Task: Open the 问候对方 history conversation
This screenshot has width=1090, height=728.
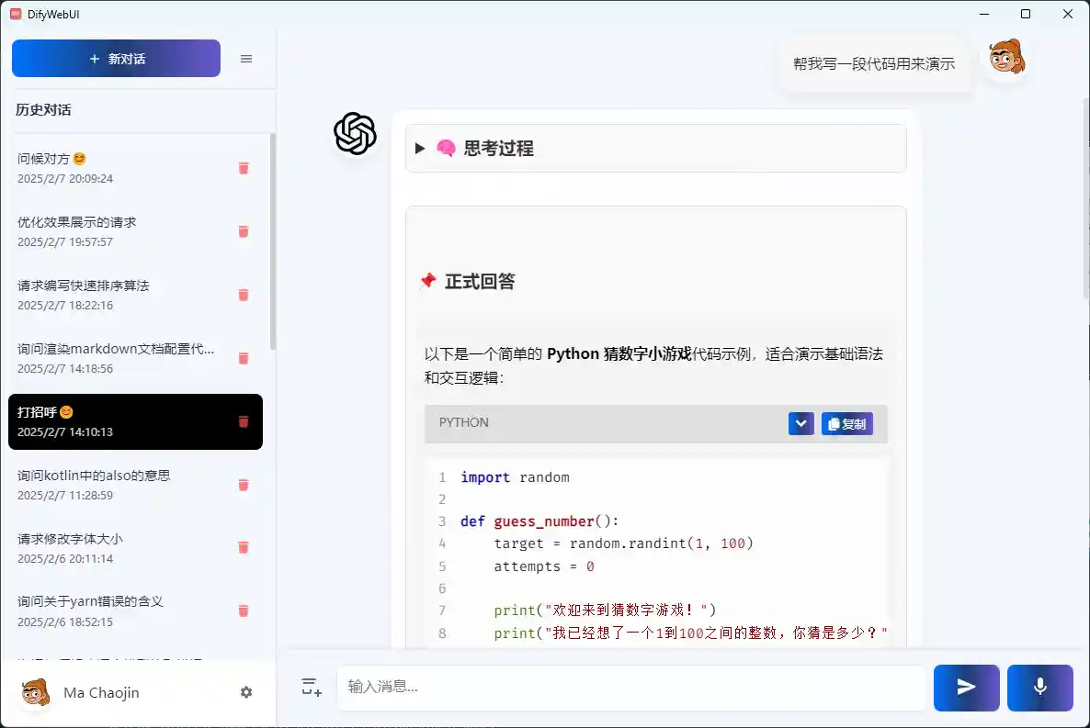Action: tap(135, 168)
